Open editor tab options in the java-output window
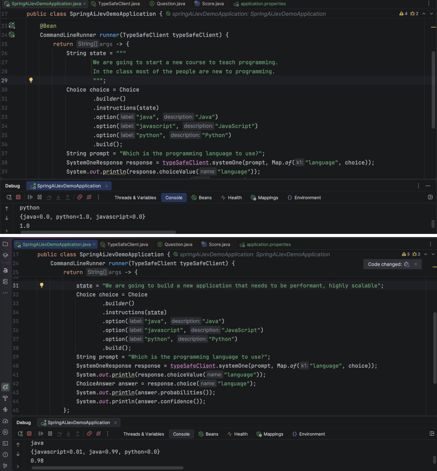This screenshot has width=437, height=471. [431, 244]
